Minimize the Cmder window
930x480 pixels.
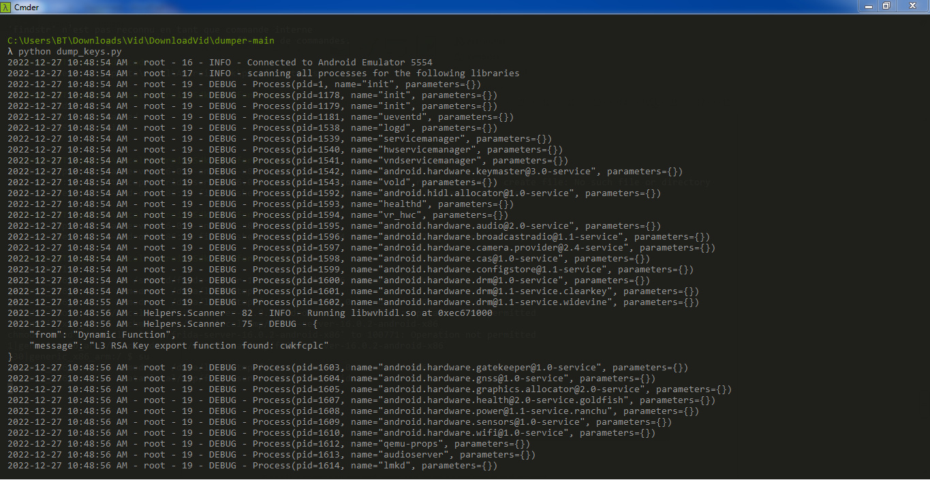(x=869, y=6)
